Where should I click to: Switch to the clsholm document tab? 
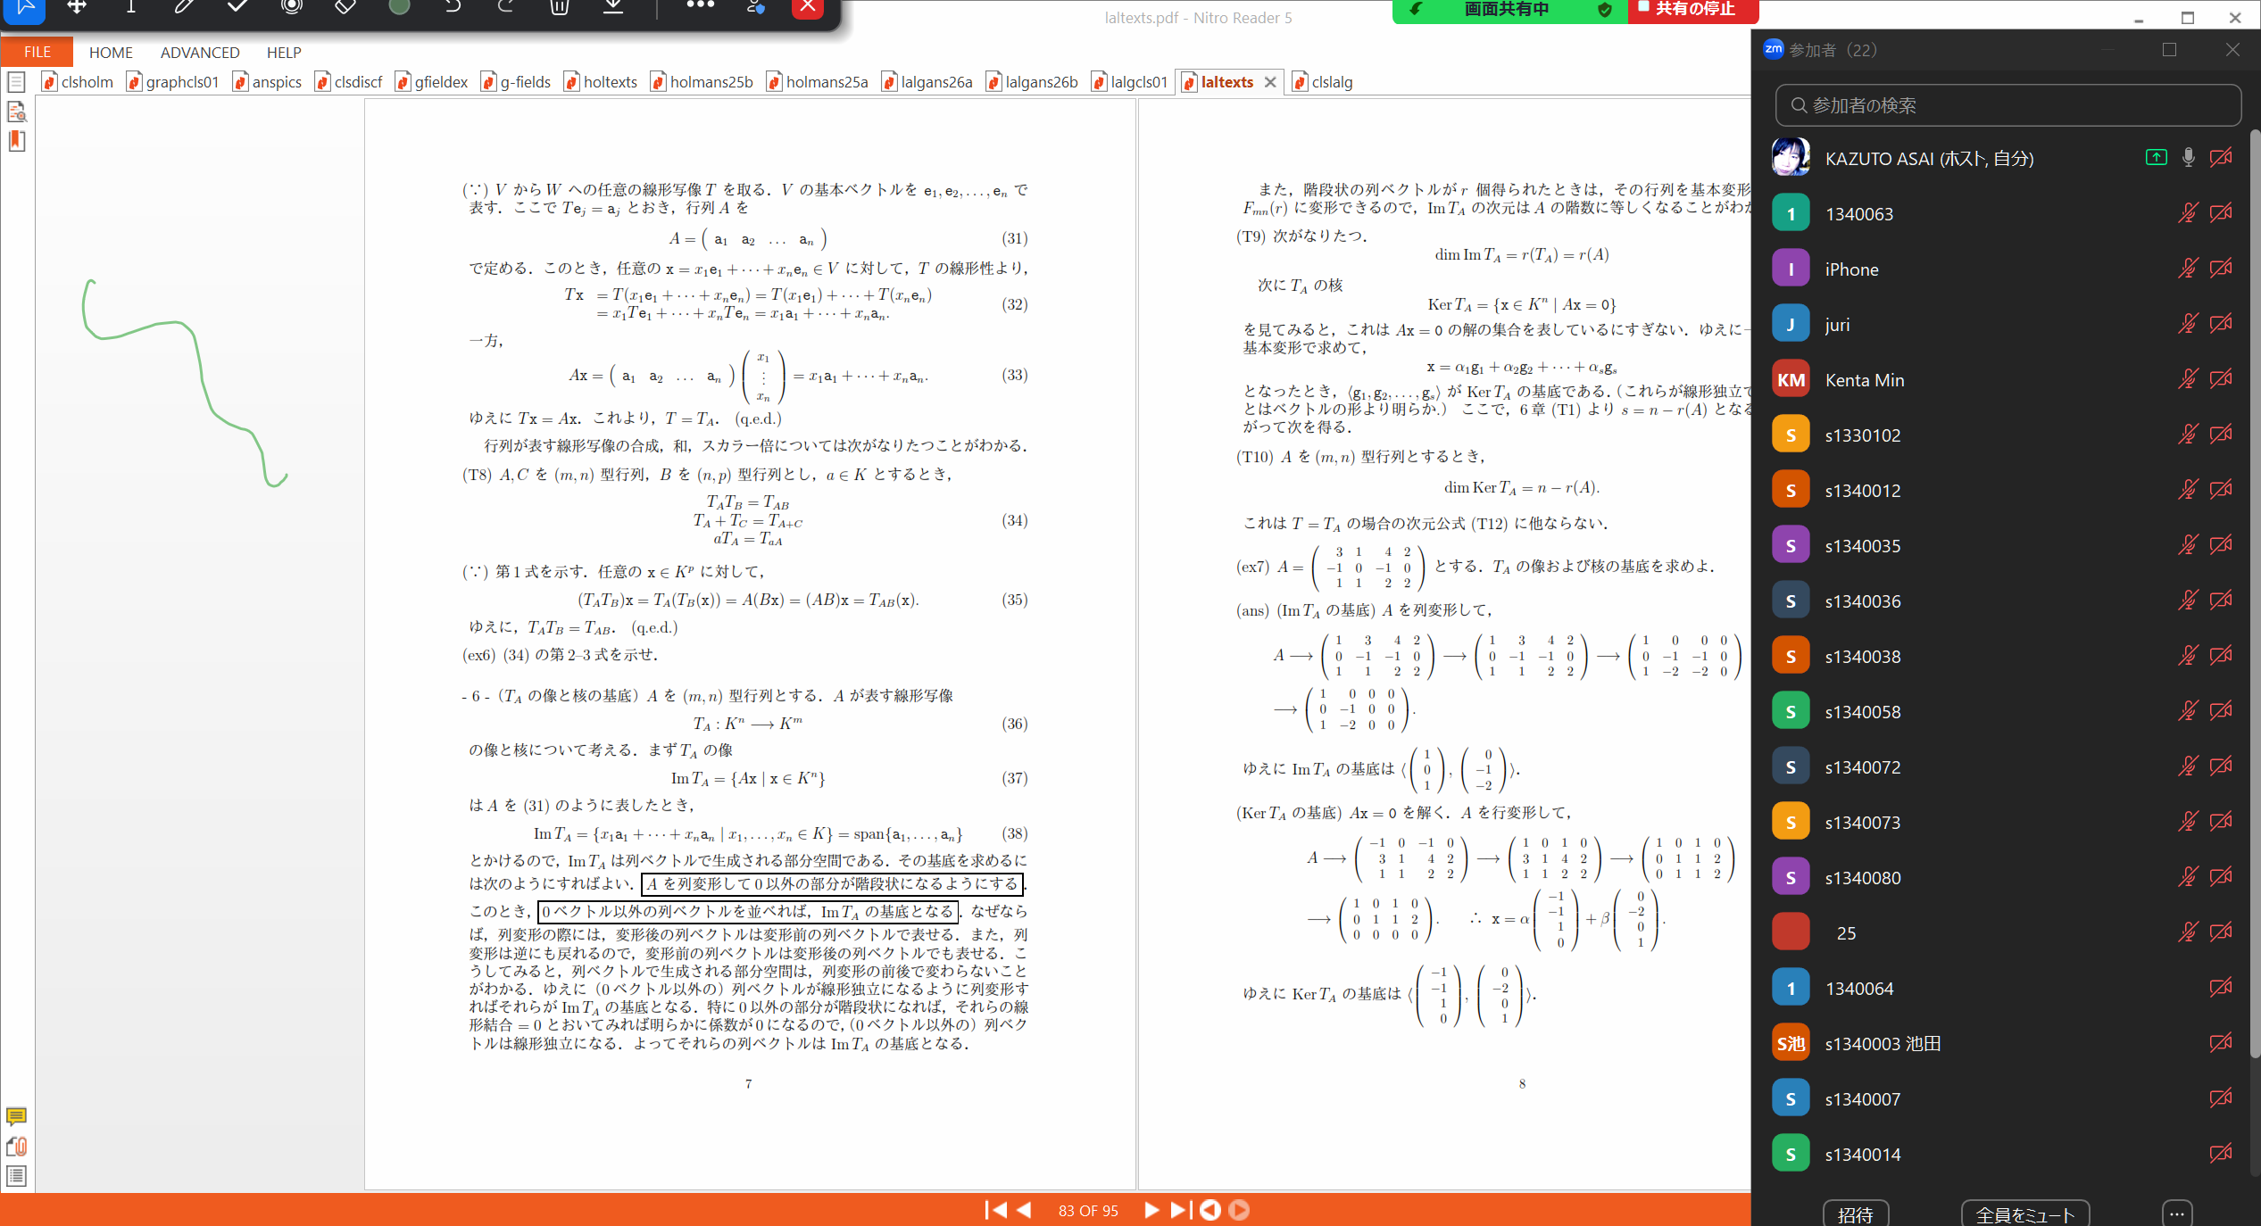click(79, 82)
